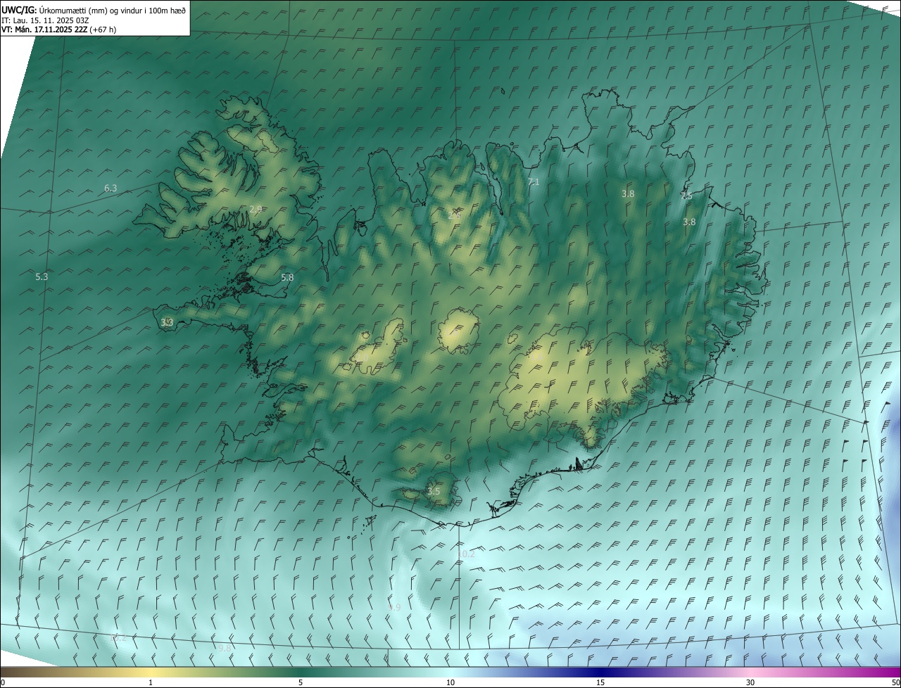Screen dimensions: 901x688
Task: Select the 5.3 value over the sea
Action: [42, 276]
